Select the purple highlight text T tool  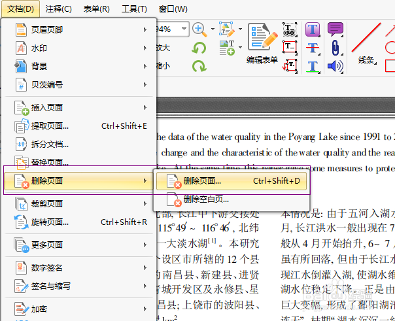tap(313, 29)
